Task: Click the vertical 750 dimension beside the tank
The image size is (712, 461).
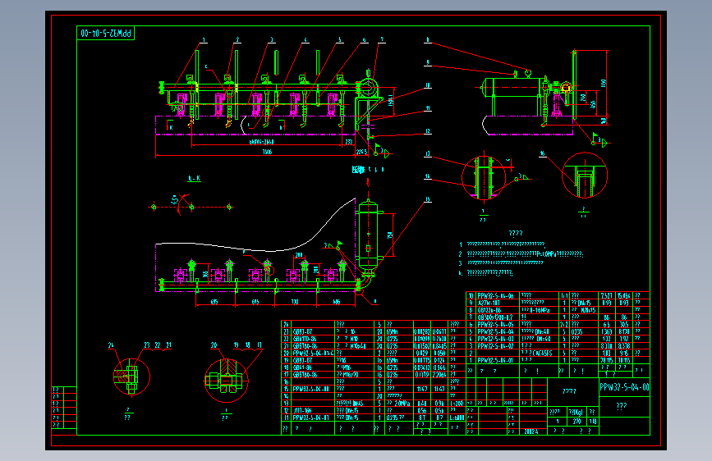Action: point(389,235)
